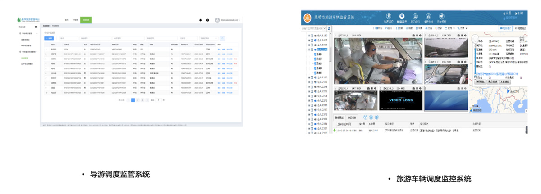
Task: Open the vehicle search dropdown arrow
Action: click(x=325, y=28)
